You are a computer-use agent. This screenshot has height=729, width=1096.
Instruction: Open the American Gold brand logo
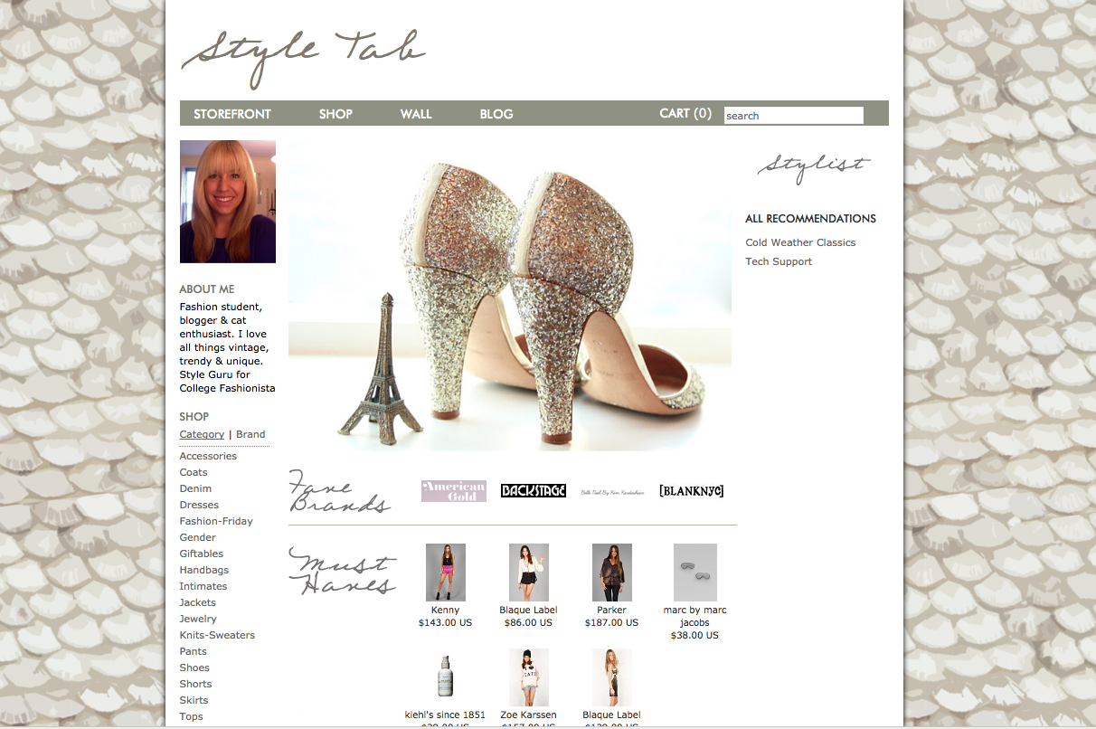[454, 491]
